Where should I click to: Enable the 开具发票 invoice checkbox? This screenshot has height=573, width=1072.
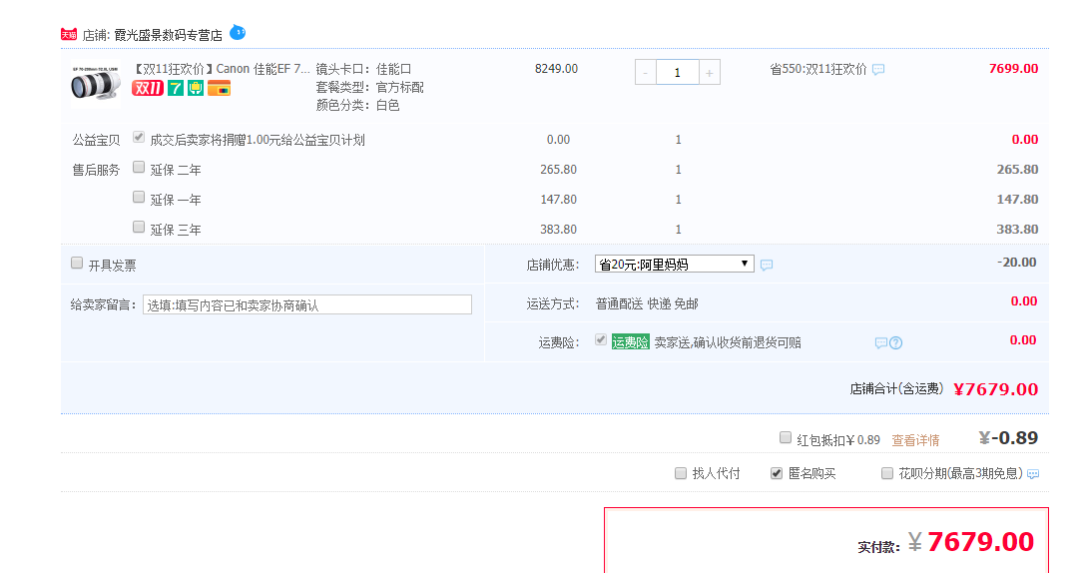coord(77,263)
